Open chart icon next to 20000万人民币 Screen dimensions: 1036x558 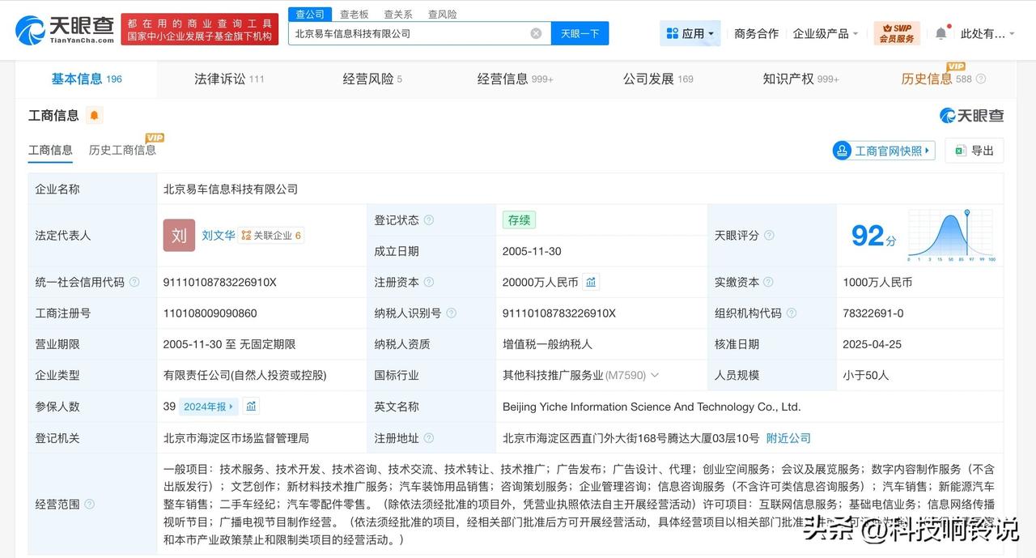pos(591,283)
